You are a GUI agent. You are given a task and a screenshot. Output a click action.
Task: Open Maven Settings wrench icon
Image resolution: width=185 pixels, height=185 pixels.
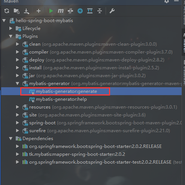(112, 11)
